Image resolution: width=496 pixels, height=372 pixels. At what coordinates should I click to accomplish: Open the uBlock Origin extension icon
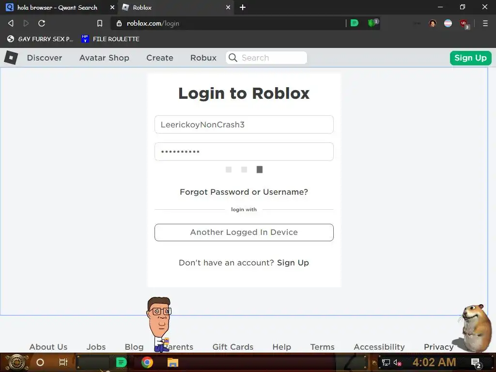click(x=464, y=24)
